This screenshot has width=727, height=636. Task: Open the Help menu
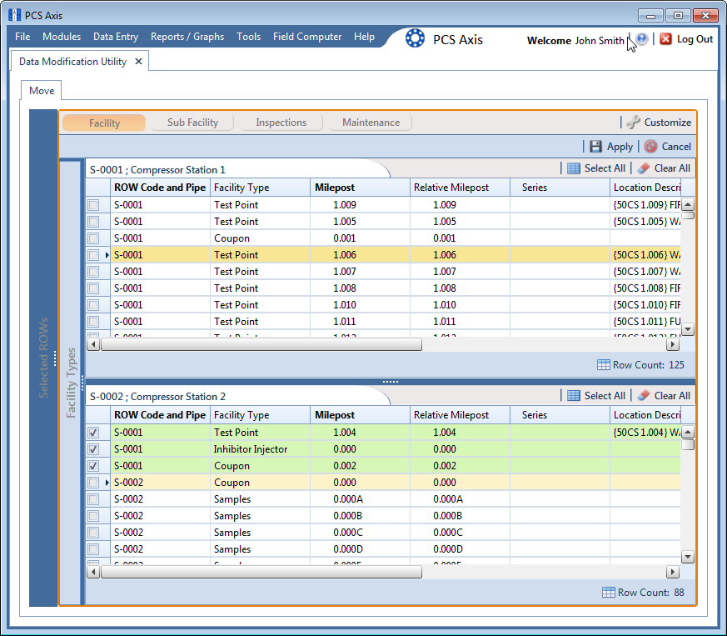[364, 37]
